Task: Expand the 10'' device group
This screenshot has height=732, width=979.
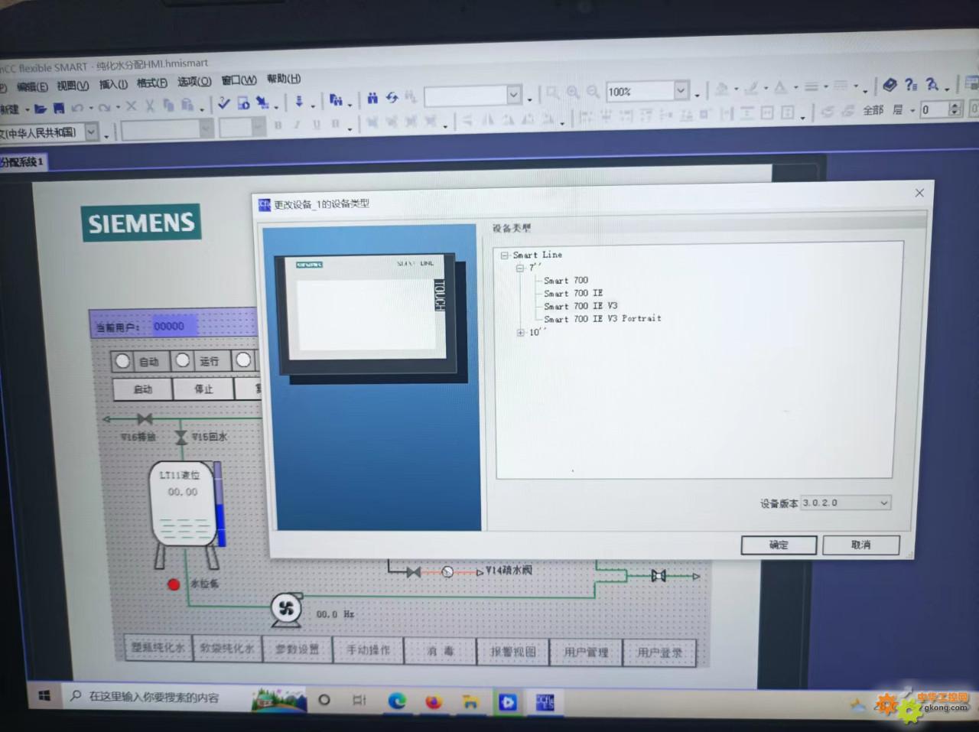Action: tap(520, 333)
